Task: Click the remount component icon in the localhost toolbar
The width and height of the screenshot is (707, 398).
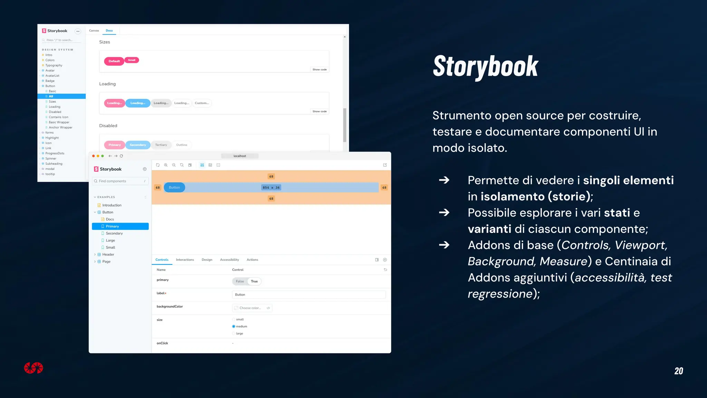Action: (x=158, y=165)
